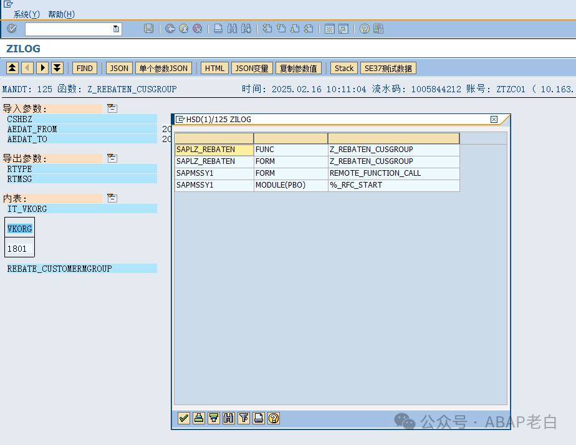
Task: Click the 单个参数JSON button
Action: [163, 69]
